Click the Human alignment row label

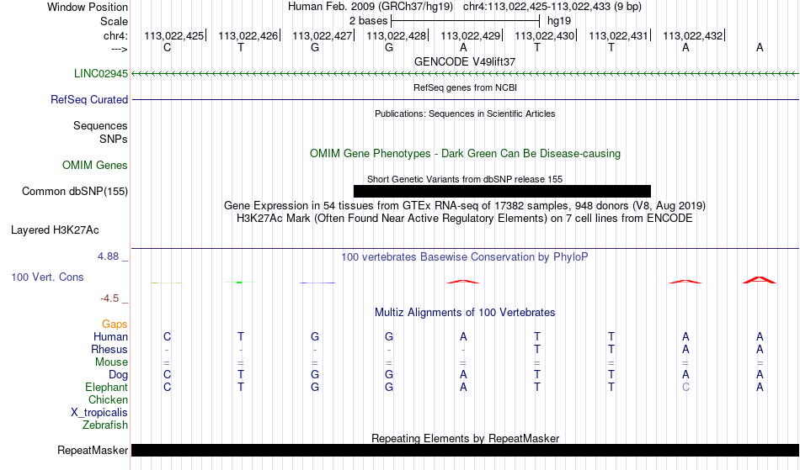(x=110, y=336)
